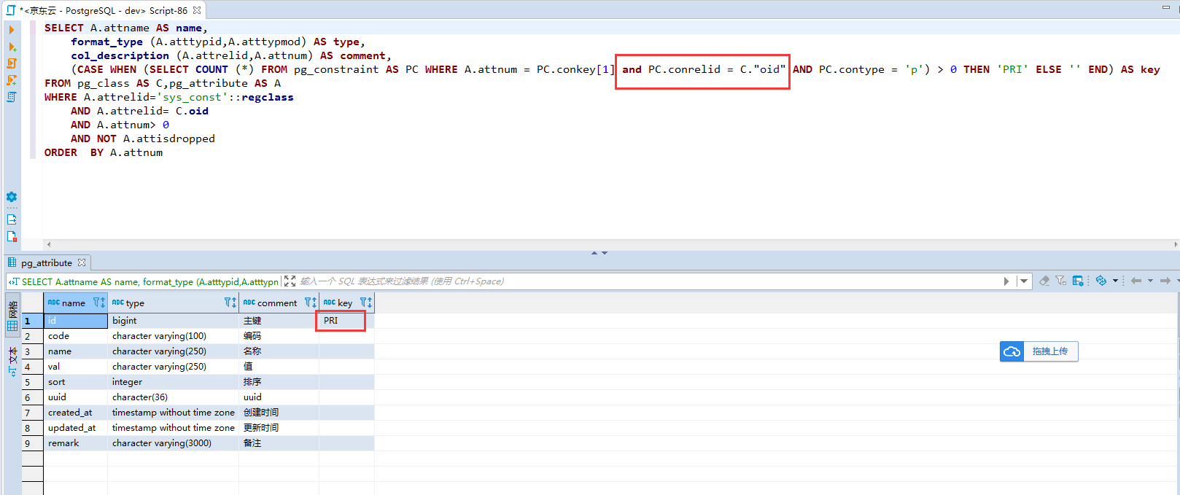
Task: Click the eraser clear filter icon
Action: (1044, 281)
